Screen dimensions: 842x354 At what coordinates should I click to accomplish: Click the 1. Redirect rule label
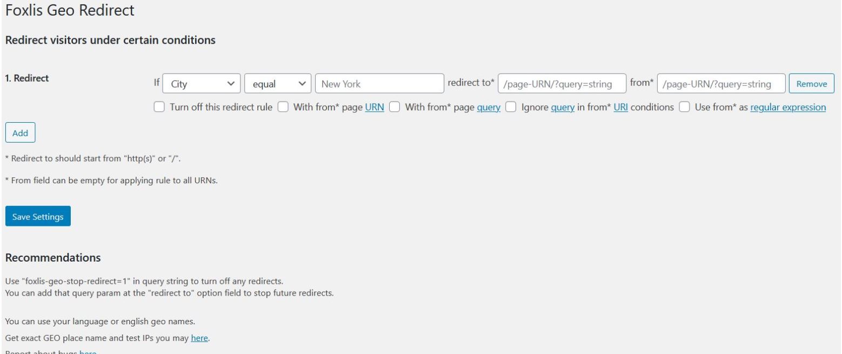point(27,78)
